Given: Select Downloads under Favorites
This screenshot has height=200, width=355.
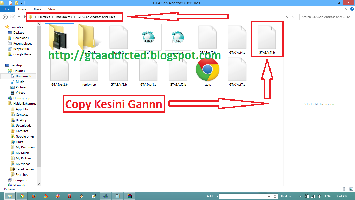Looking at the screenshot, I should tap(21, 38).
